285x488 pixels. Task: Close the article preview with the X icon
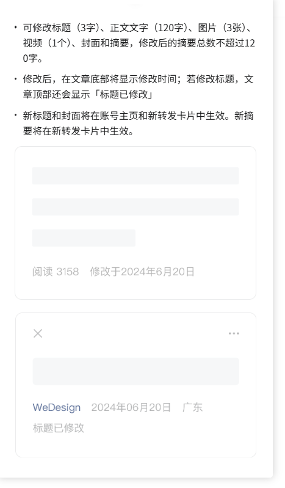pos(38,333)
